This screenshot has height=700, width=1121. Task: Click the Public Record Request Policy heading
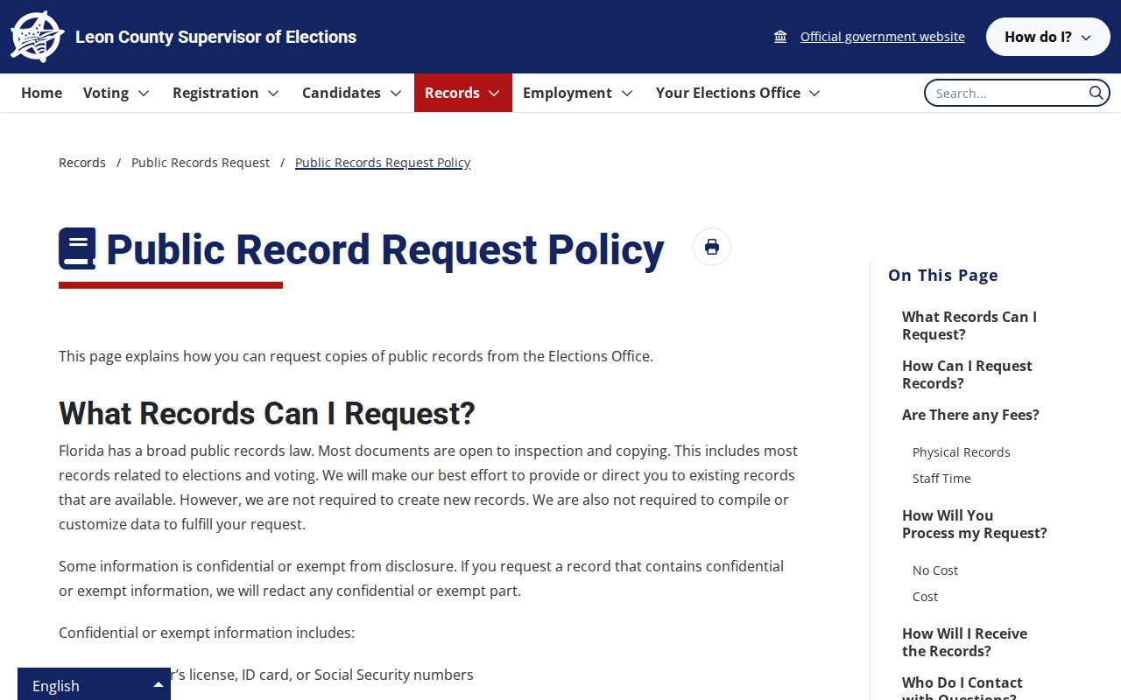click(x=385, y=249)
